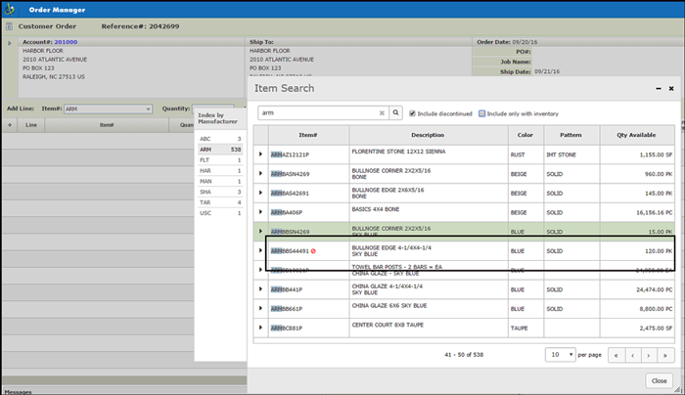Uncheck Include discontinued checkbox
Viewport: 685px width, 395px height.
pos(412,112)
